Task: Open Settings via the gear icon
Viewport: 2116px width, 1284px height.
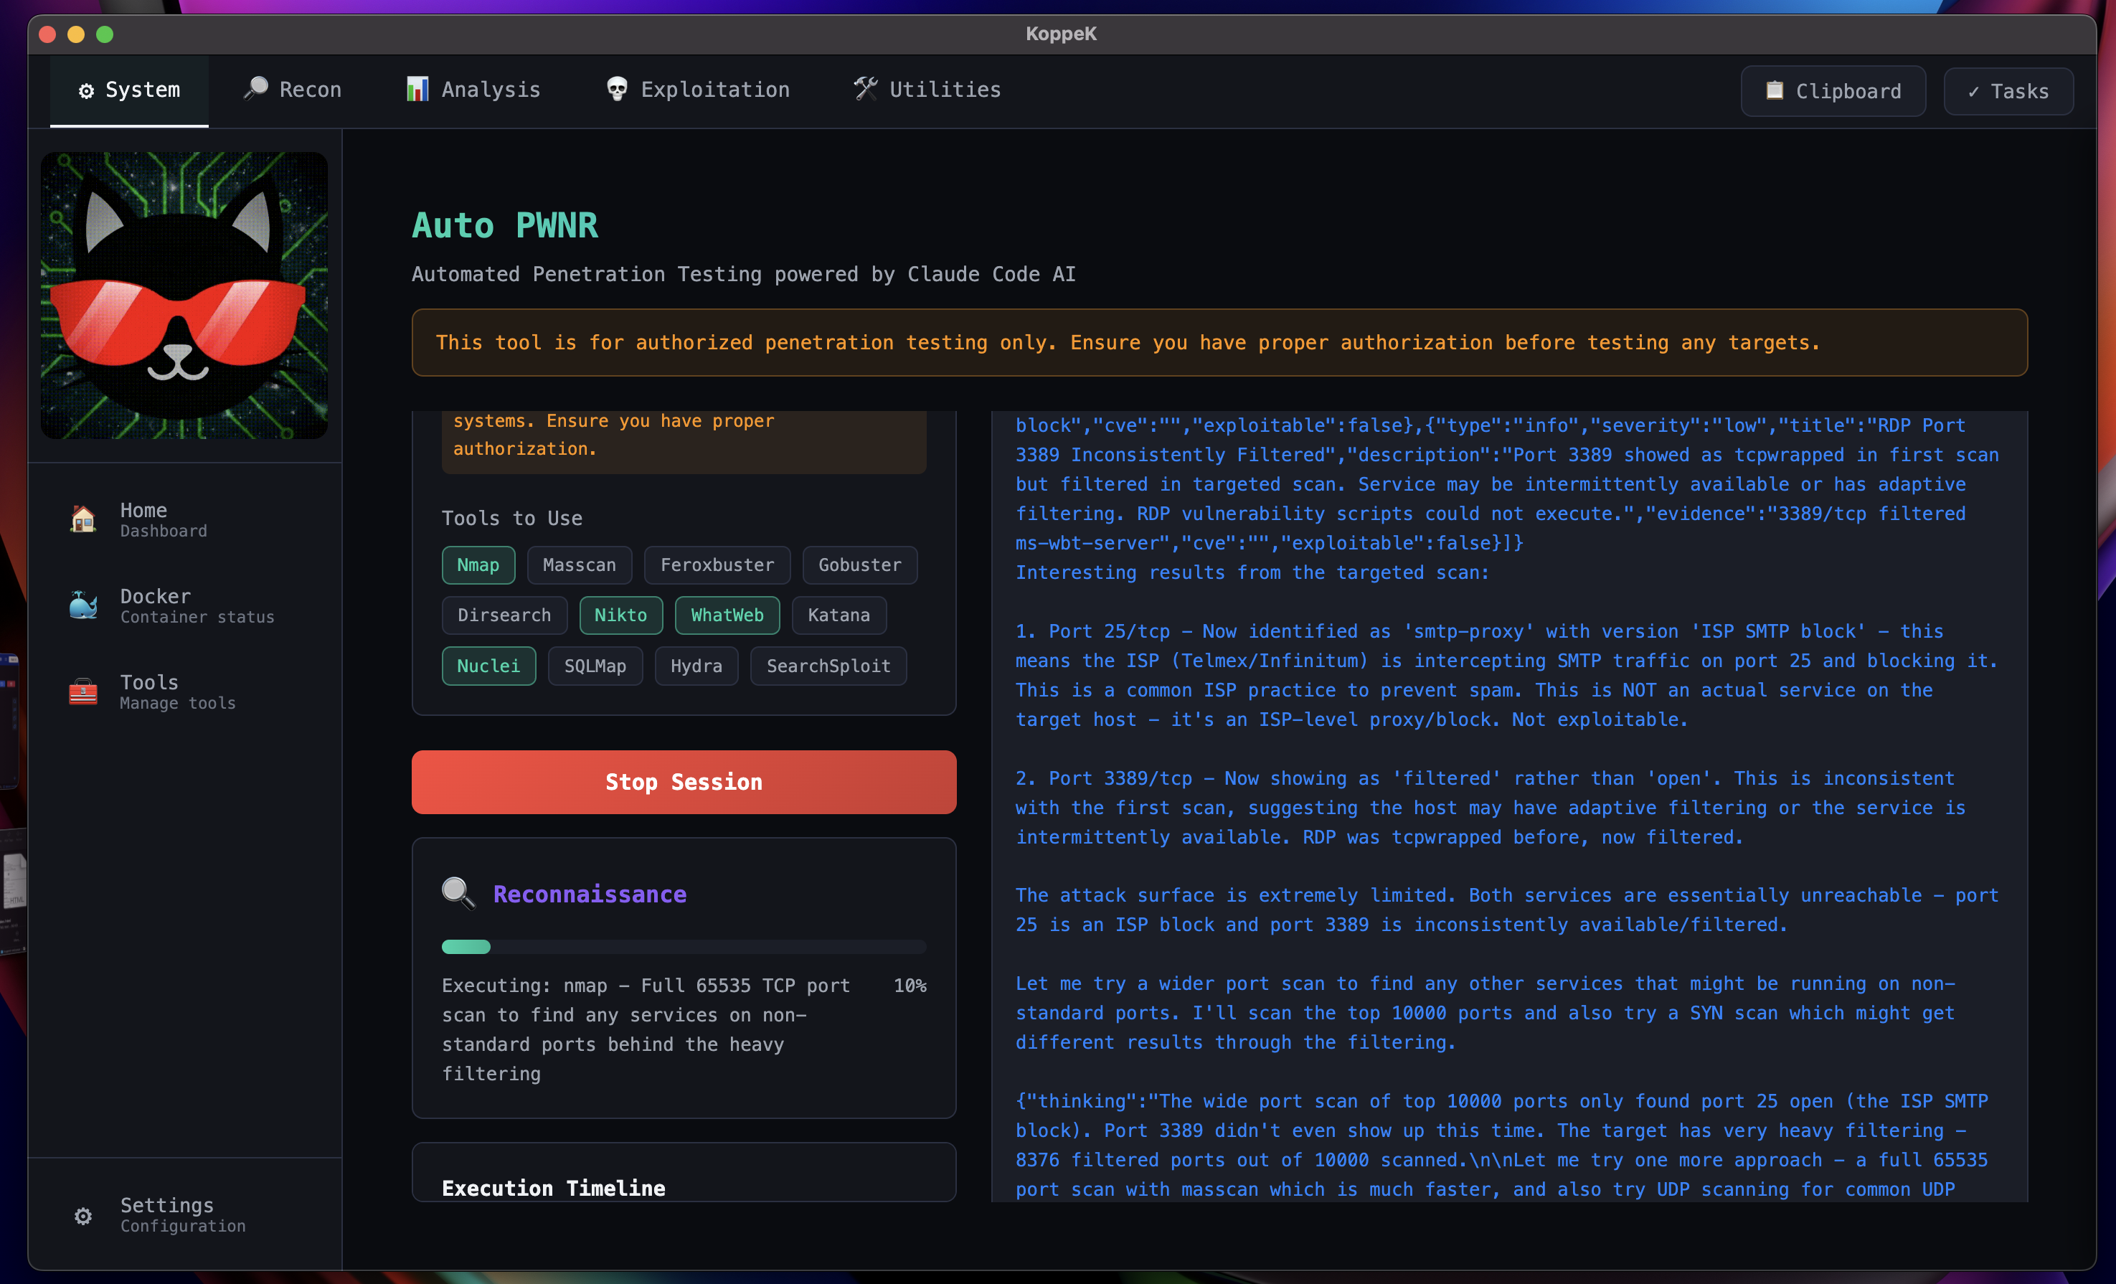Action: (82, 1215)
